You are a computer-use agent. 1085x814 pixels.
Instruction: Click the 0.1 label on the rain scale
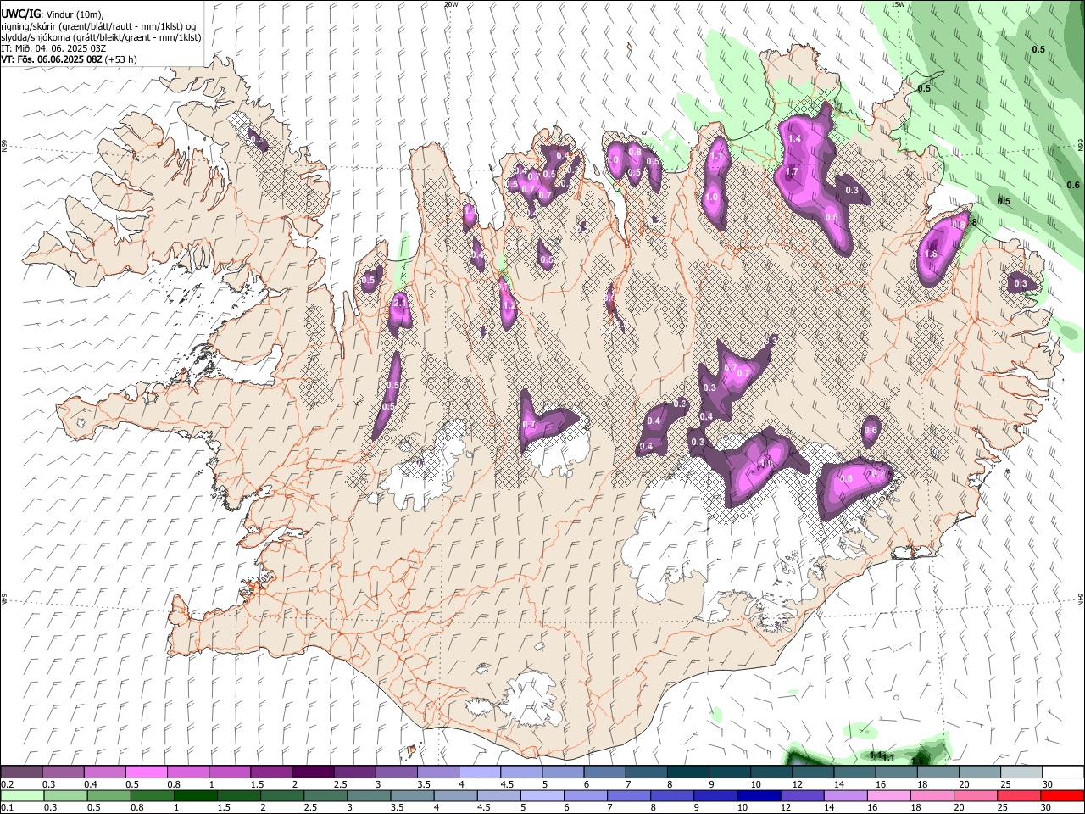pyautogui.click(x=8, y=807)
